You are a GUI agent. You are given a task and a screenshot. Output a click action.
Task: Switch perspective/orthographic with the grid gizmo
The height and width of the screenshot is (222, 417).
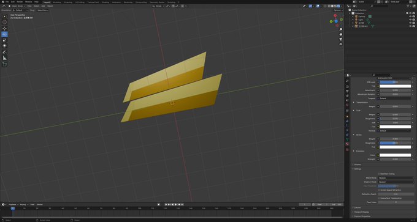click(341, 44)
